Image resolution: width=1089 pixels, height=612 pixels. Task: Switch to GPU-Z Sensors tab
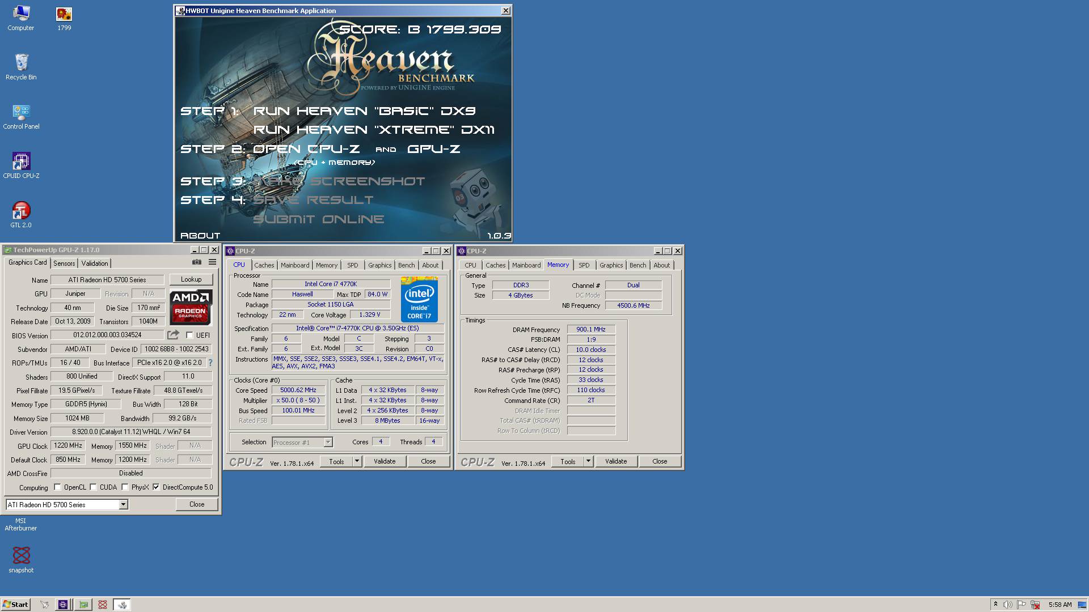point(64,263)
